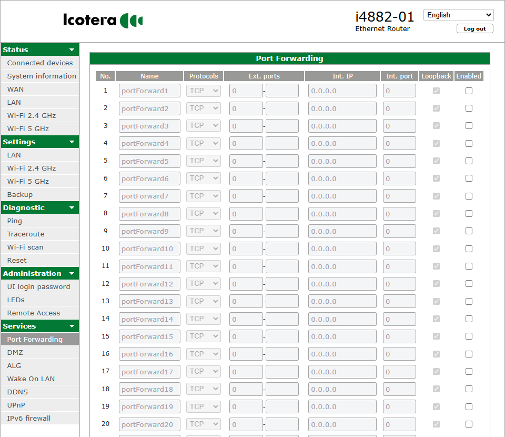The height and width of the screenshot is (437, 505).
Task: Collapse the Administration section arrow
Action: click(72, 274)
